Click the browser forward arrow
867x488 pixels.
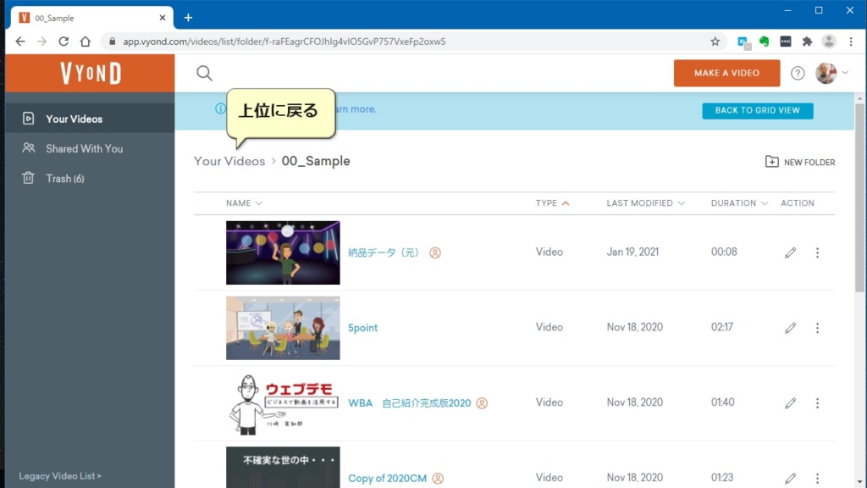[41, 42]
